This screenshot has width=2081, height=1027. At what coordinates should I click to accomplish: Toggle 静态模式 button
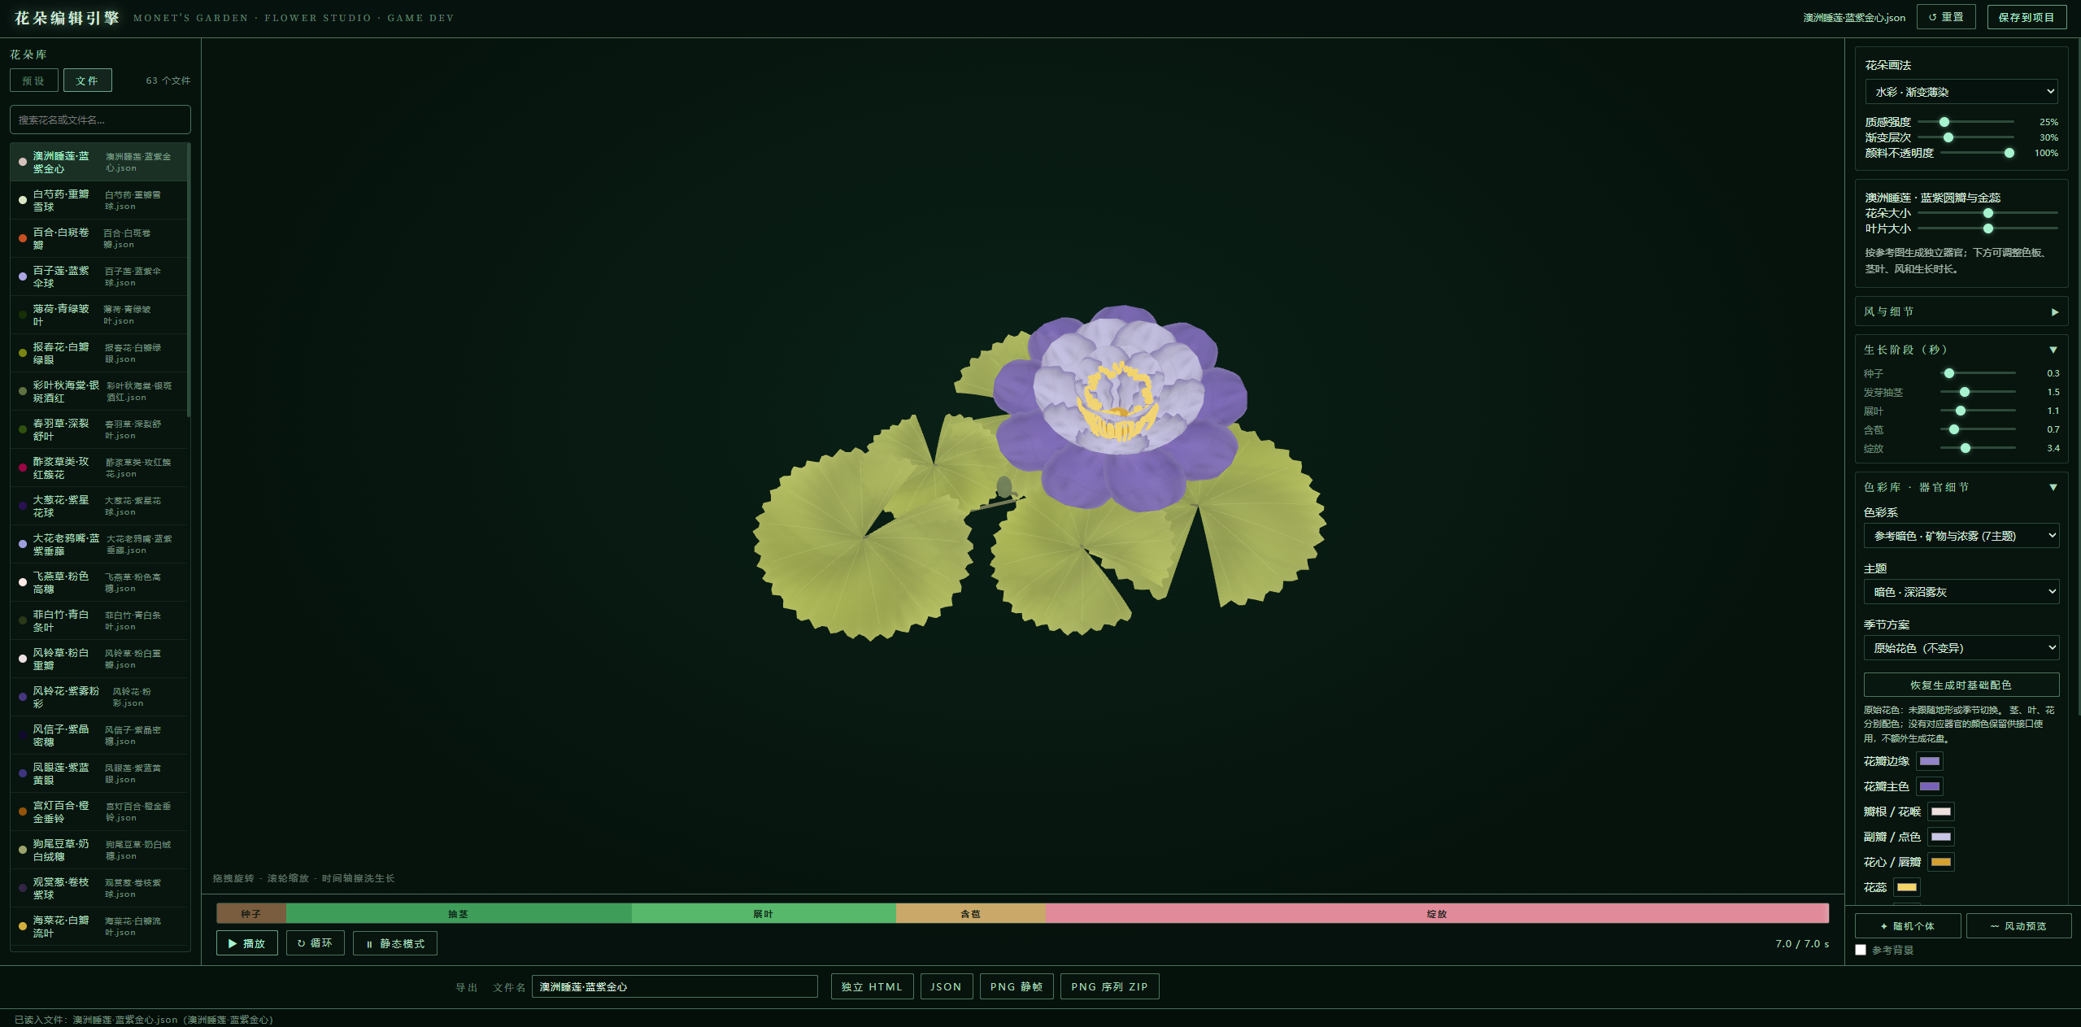click(x=394, y=943)
